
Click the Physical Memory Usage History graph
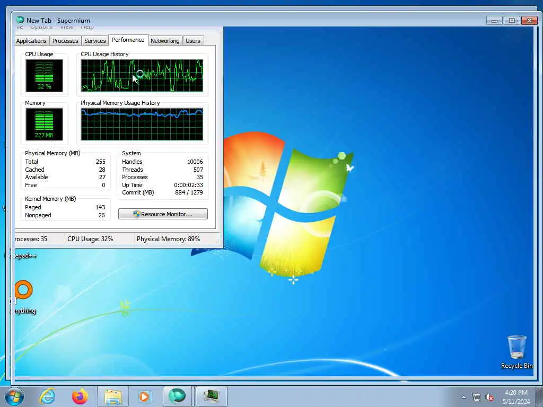point(142,124)
